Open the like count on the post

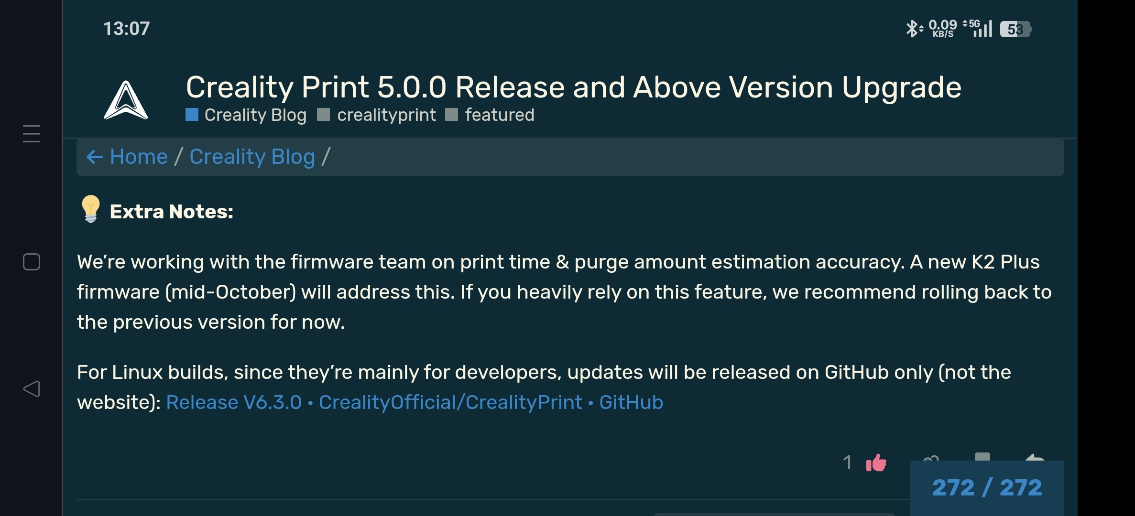point(847,462)
